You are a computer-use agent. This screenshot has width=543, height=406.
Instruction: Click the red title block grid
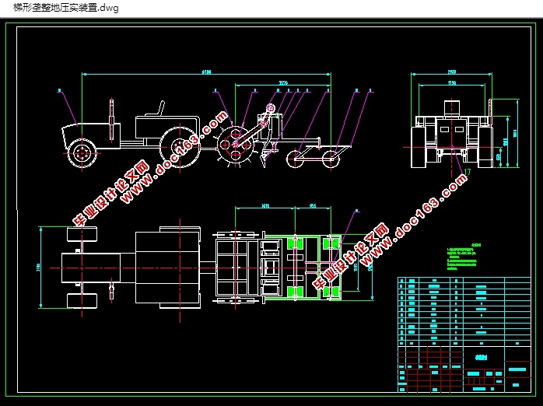(x=430, y=369)
